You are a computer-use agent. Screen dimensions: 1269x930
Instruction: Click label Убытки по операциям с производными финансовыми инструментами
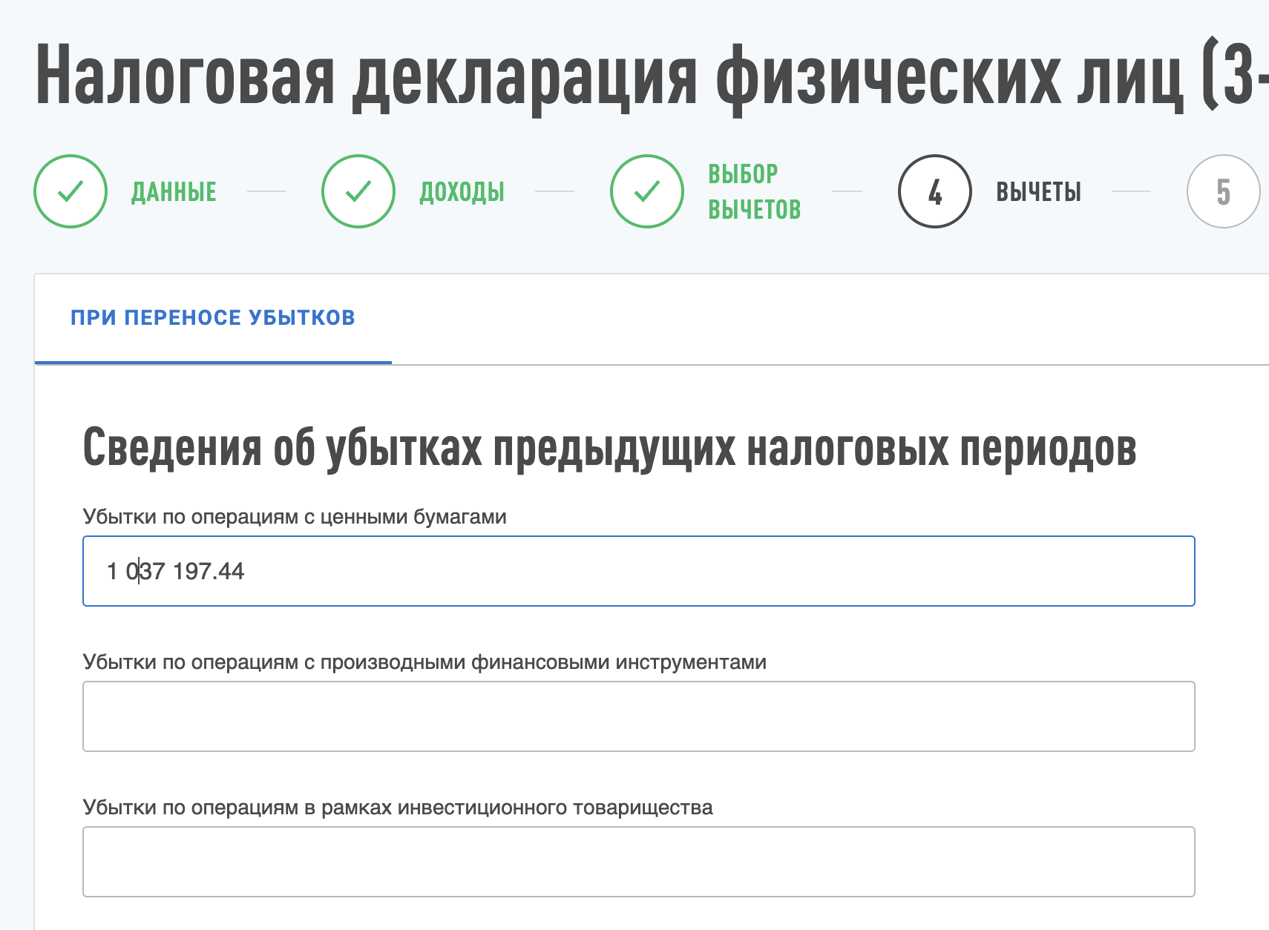(x=424, y=662)
